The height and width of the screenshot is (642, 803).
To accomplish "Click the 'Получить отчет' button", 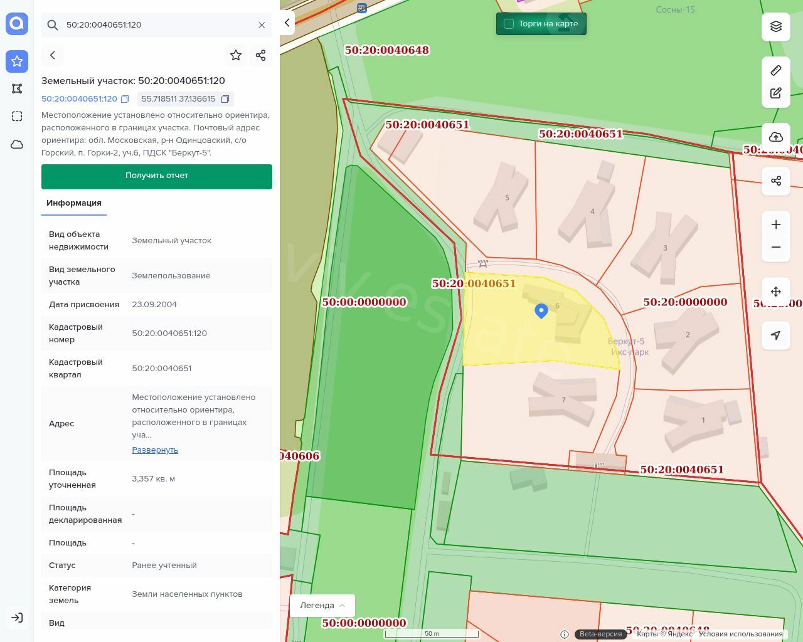I will point(157,176).
